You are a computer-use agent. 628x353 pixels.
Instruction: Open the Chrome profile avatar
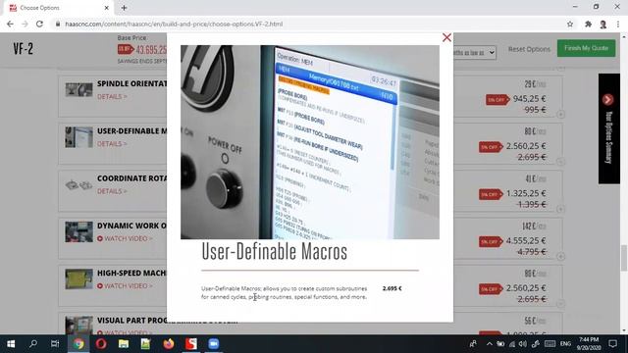(x=603, y=24)
